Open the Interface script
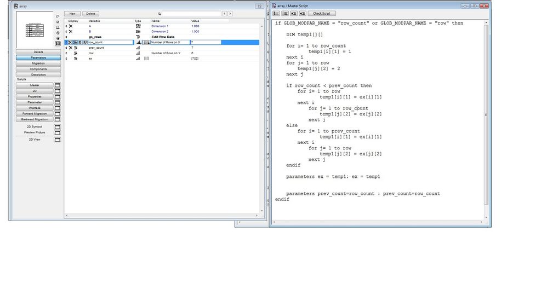This screenshot has width=547, height=307. pos(35,108)
